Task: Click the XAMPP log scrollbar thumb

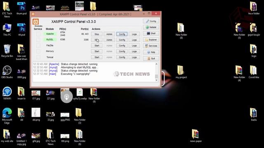Action: point(156,76)
